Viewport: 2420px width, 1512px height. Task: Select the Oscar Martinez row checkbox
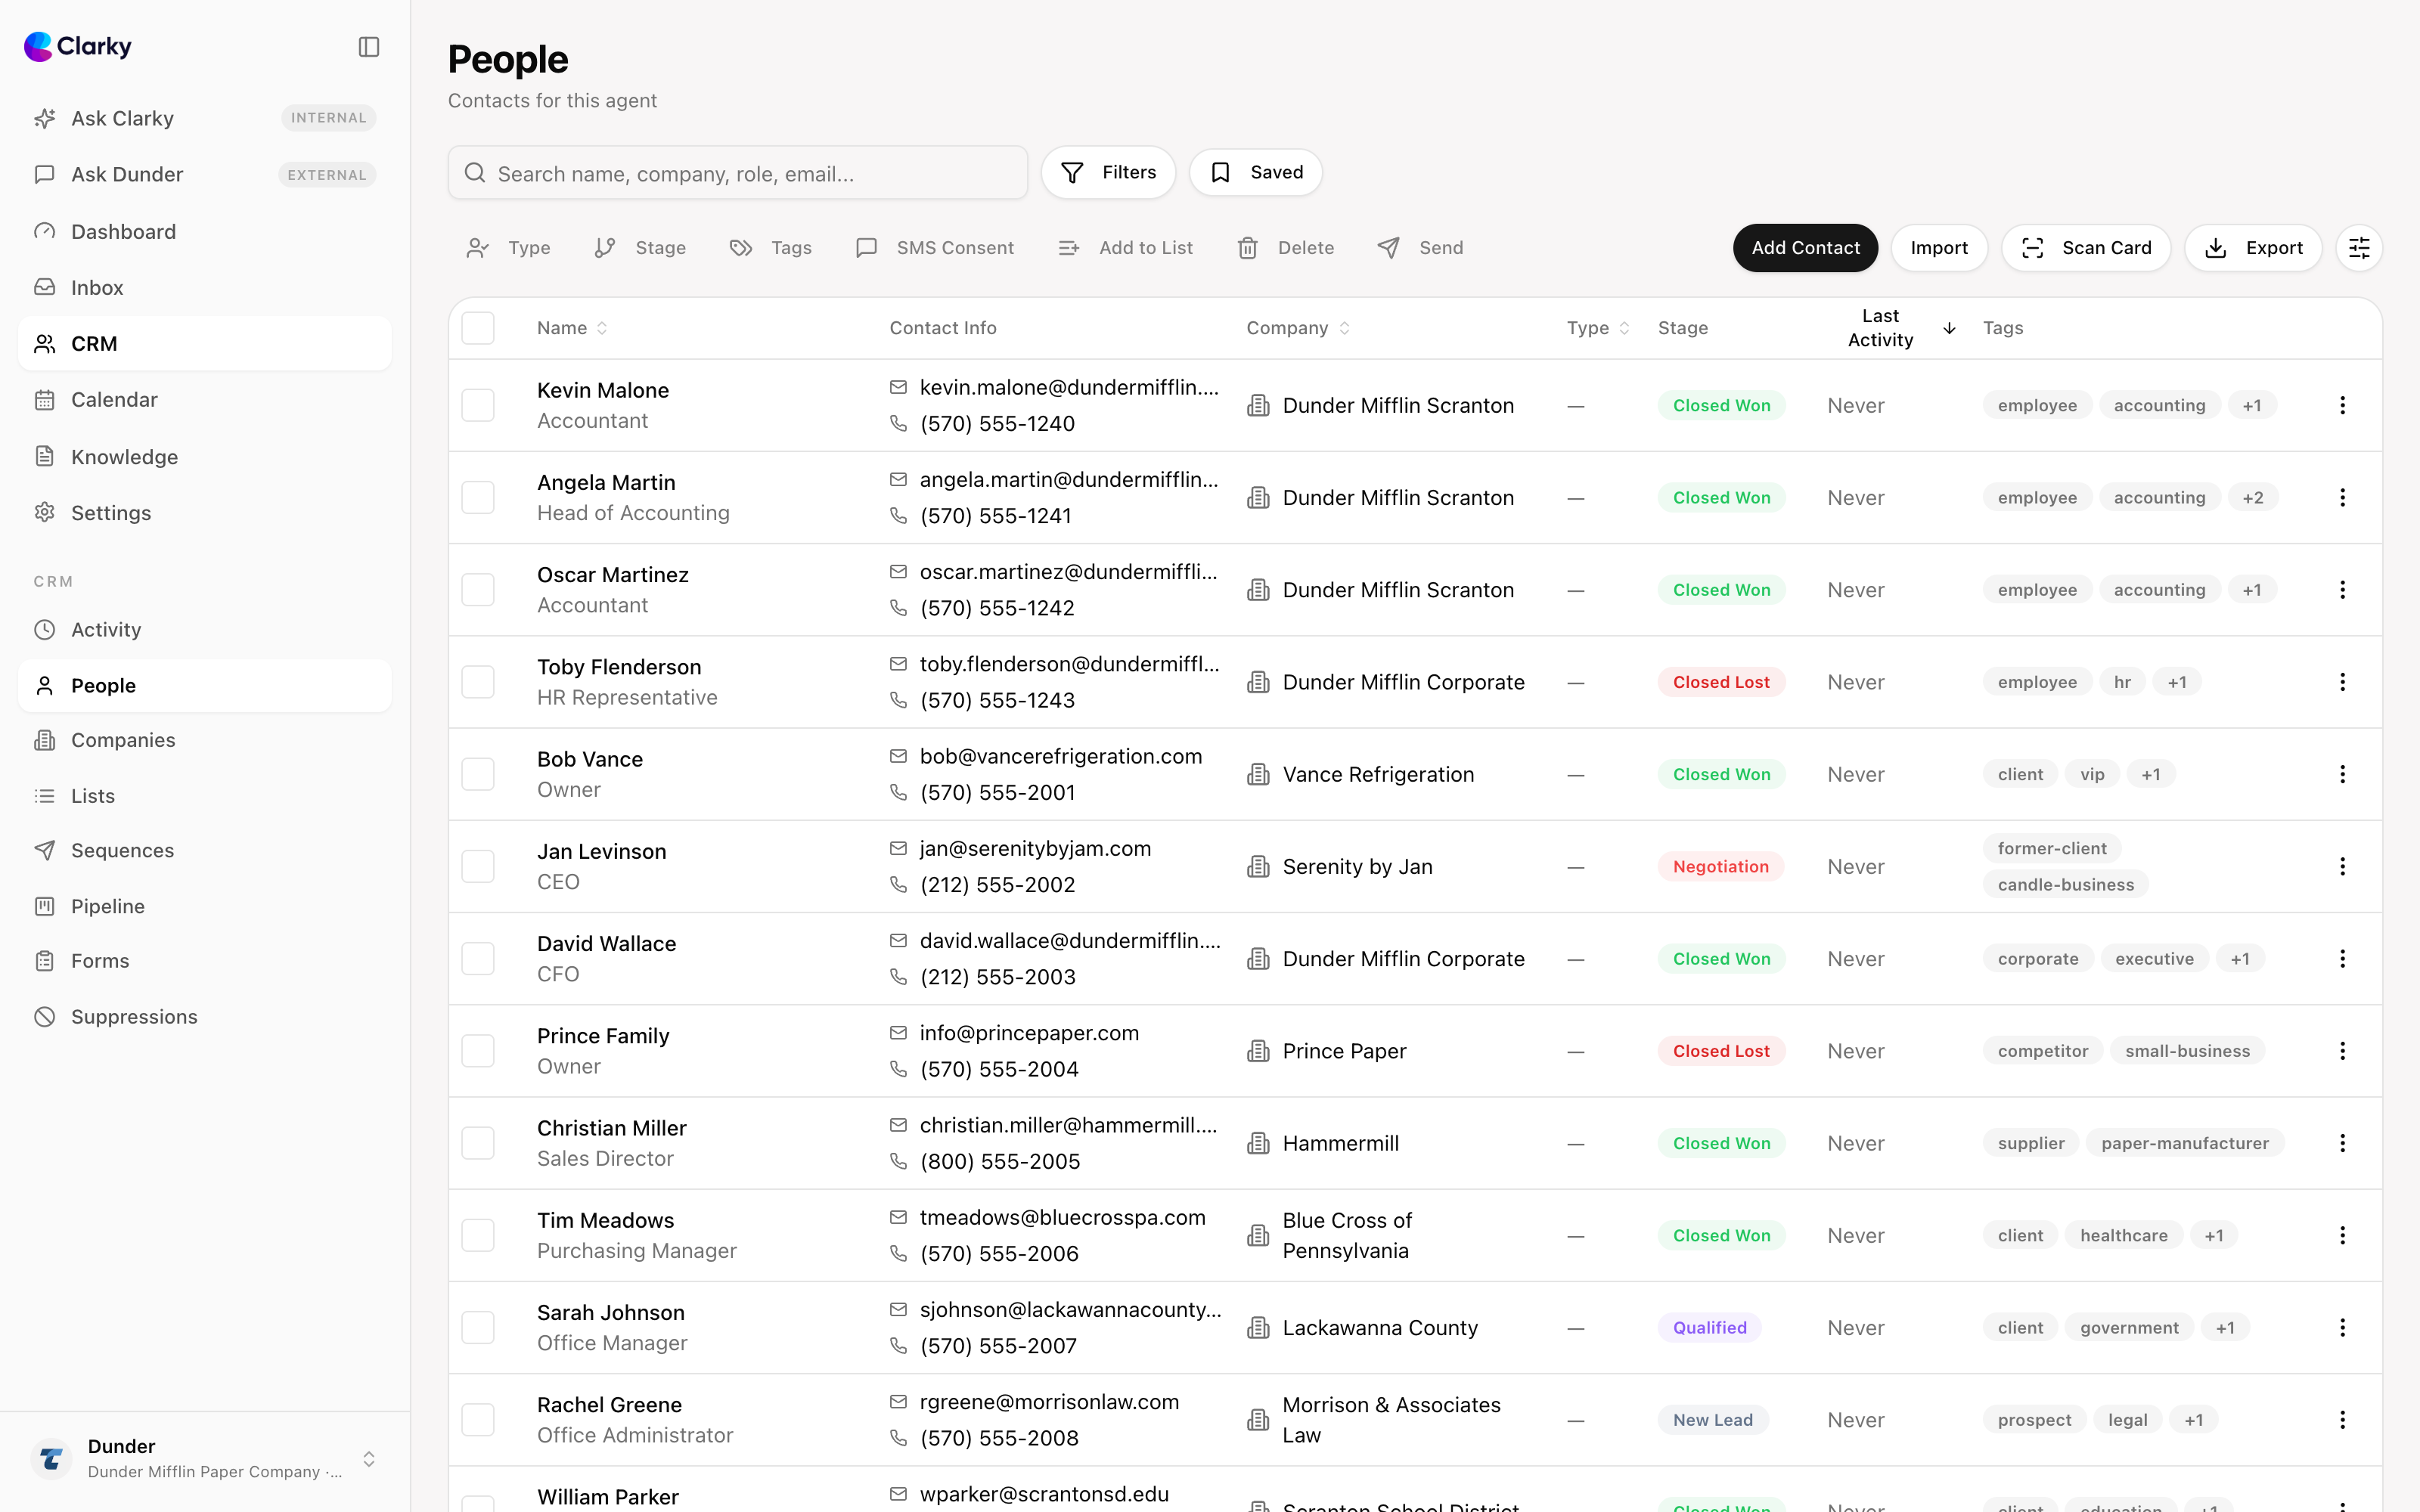tap(478, 590)
